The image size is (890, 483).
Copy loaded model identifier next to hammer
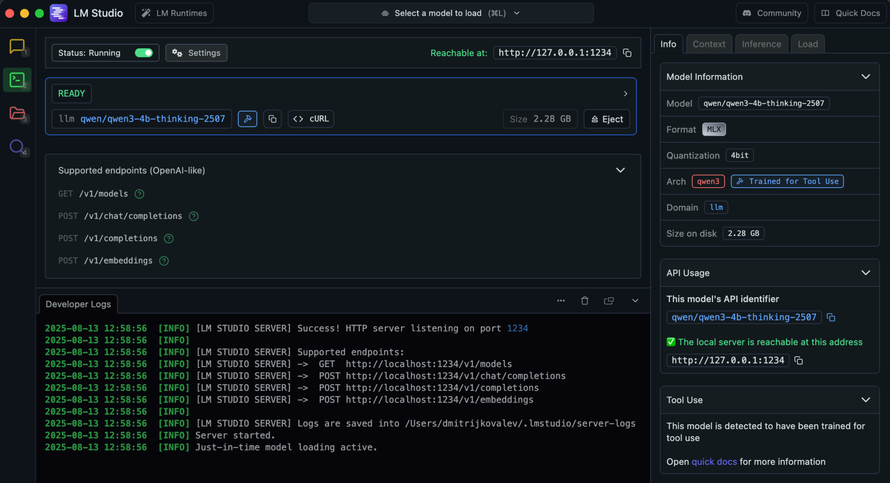[x=272, y=119]
